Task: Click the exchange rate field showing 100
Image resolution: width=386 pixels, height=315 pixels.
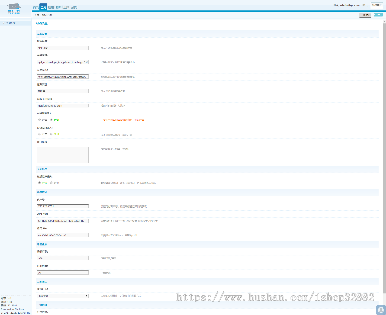Action: click(63, 258)
